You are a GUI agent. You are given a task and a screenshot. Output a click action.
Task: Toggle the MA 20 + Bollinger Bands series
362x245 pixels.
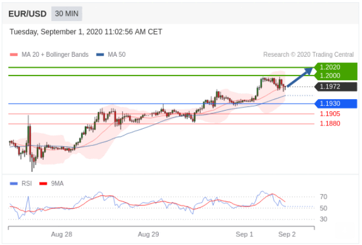pyautogui.click(x=55, y=55)
